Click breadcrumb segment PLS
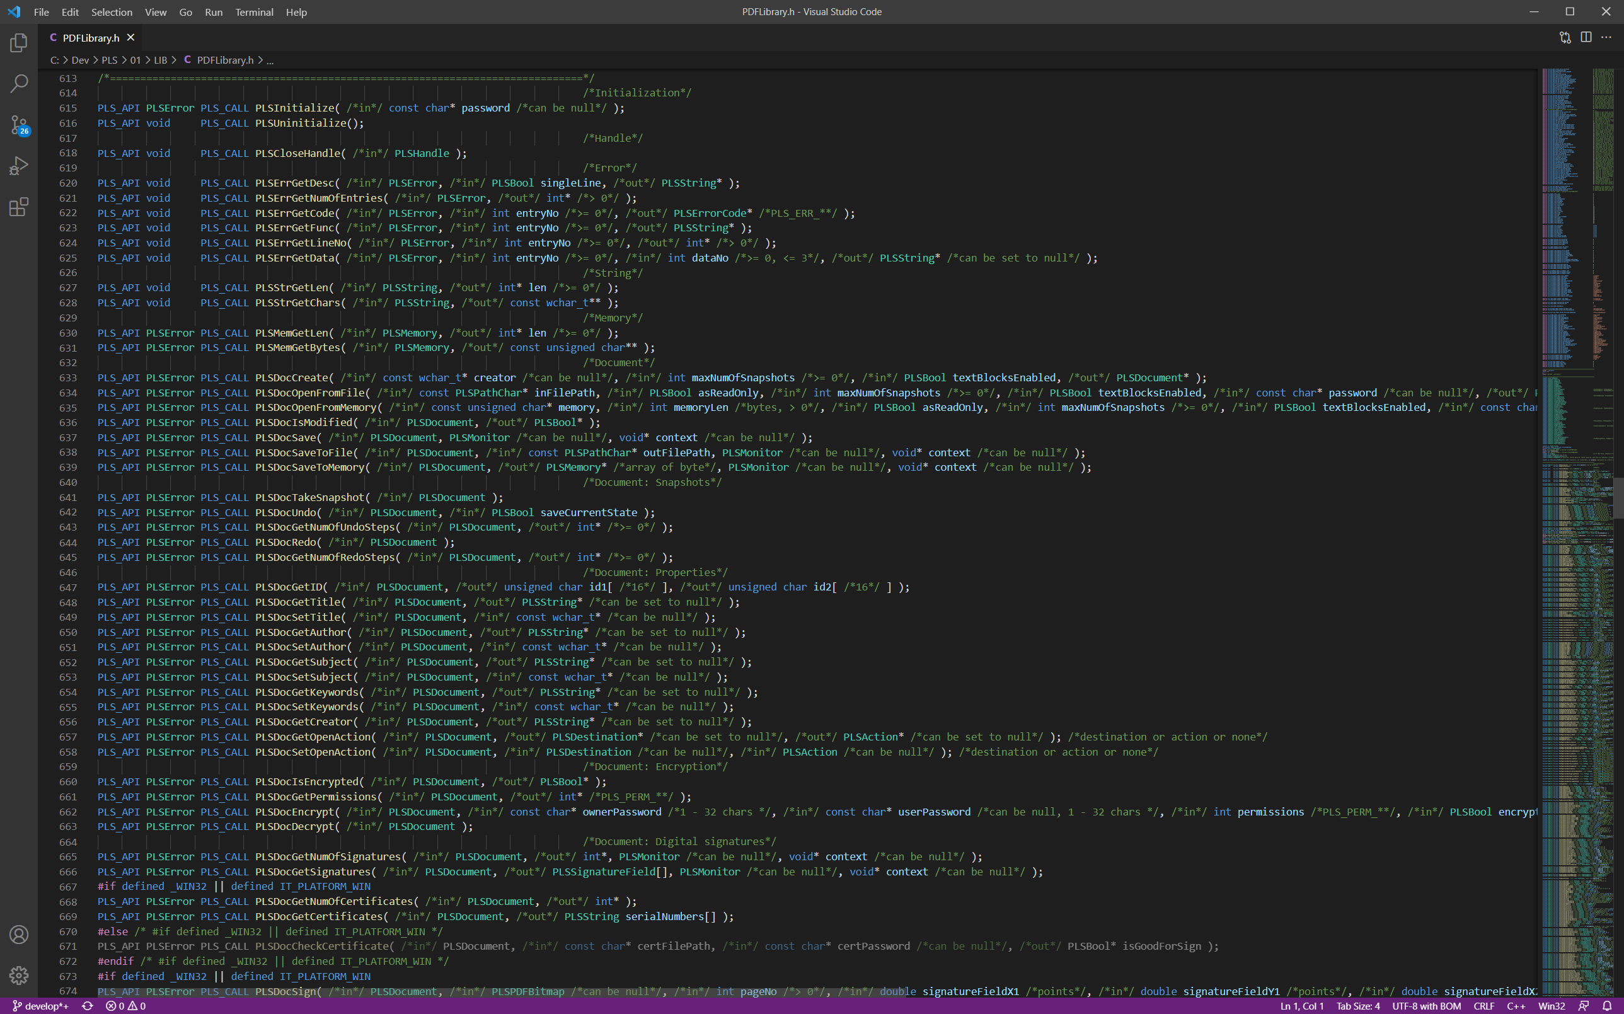Screen dimensions: 1624x1014 click(109, 60)
